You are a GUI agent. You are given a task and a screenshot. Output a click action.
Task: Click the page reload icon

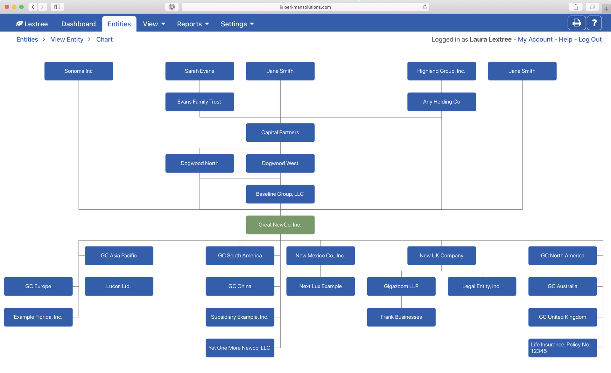click(425, 7)
